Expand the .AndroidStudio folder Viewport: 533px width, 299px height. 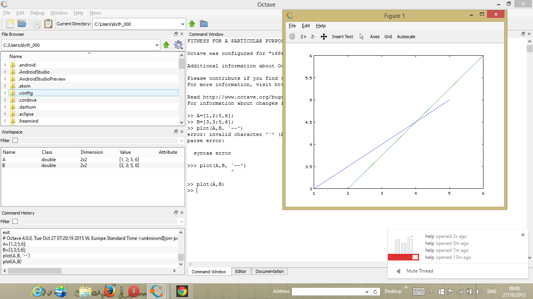pos(5,72)
